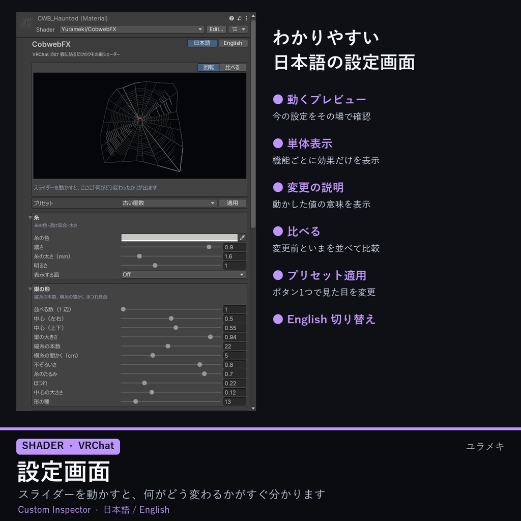
Task: Click the 中心 (上下) slider handle
Action: pos(176,328)
